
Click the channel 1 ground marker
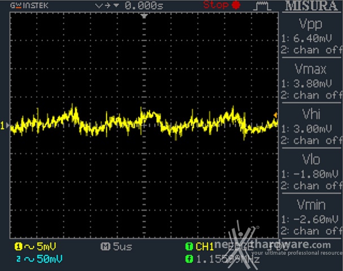pyautogui.click(x=5, y=125)
